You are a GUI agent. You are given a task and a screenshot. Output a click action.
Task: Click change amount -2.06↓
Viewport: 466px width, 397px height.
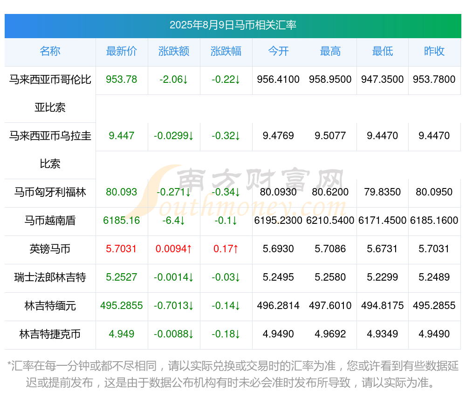coord(173,79)
